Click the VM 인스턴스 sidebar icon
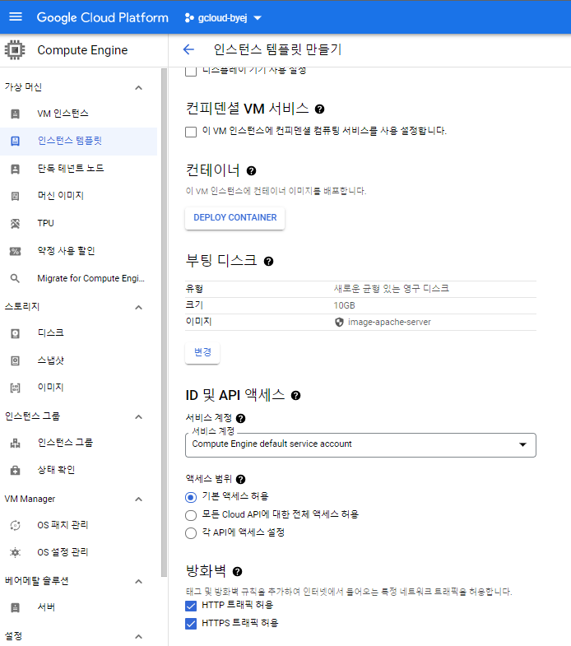The width and height of the screenshot is (571, 646). (x=16, y=114)
